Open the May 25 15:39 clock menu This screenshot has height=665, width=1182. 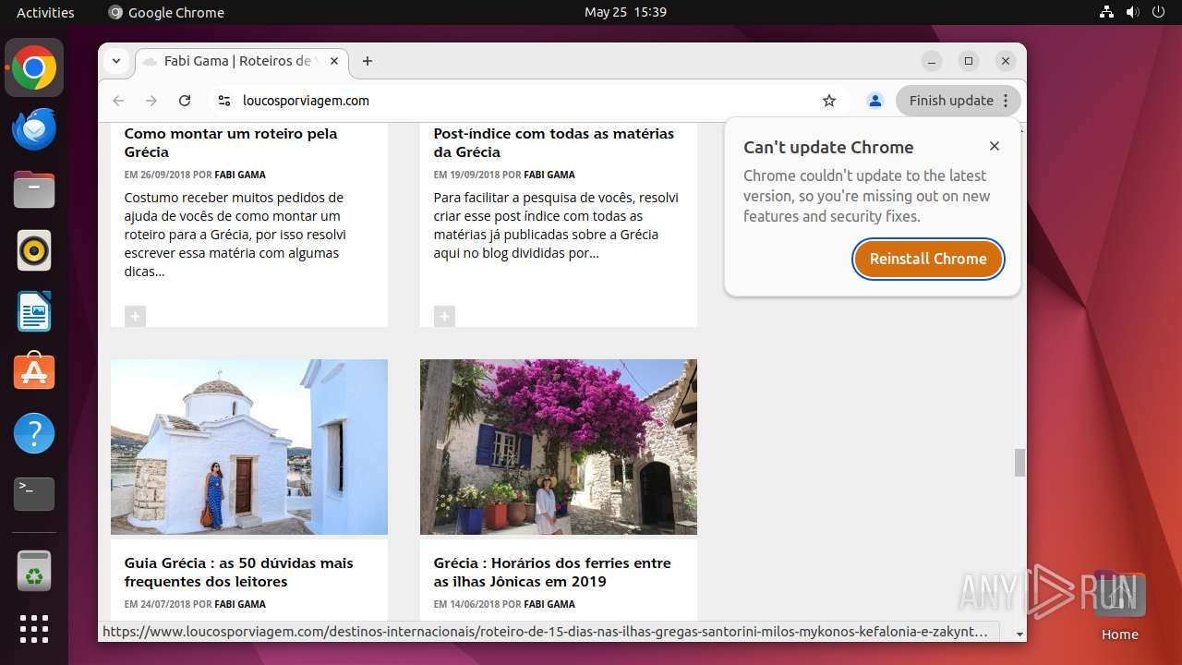[x=625, y=12]
